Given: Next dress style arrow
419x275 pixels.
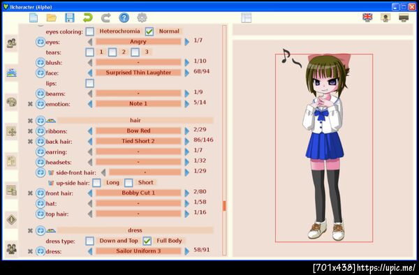Looking at the screenshot, I should (186, 251).
